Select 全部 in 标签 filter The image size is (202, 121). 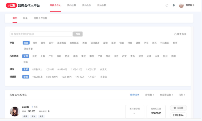tap(26, 43)
